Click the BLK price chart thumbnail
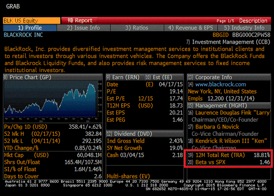The height and width of the screenshot is (196, 274). coord(53,102)
